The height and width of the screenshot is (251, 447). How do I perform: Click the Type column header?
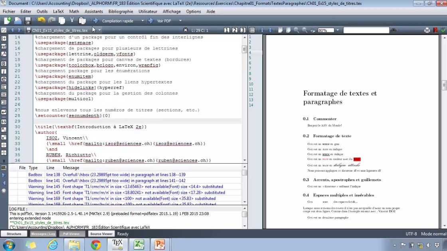coord(33,168)
